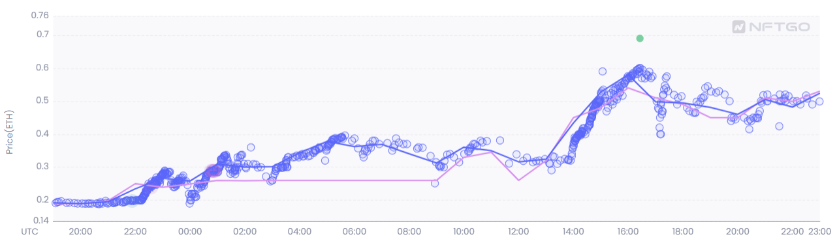The height and width of the screenshot is (243, 837).
Task: Select the 0.3 price gridline label
Action: [42, 167]
